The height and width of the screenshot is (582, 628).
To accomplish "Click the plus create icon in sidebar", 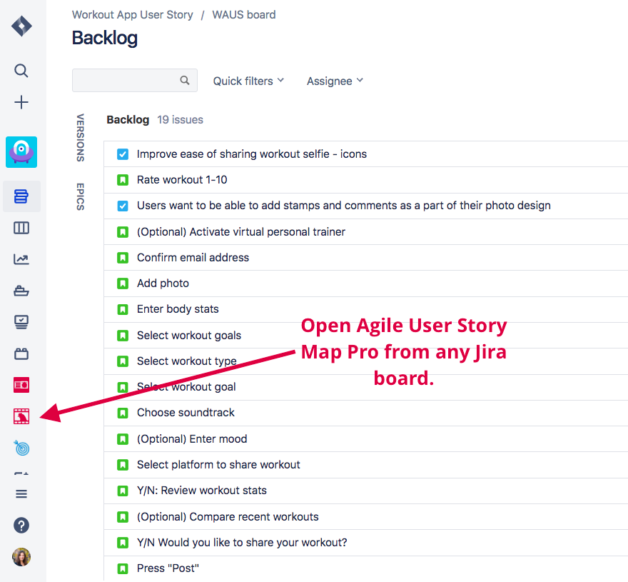I will click(21, 102).
